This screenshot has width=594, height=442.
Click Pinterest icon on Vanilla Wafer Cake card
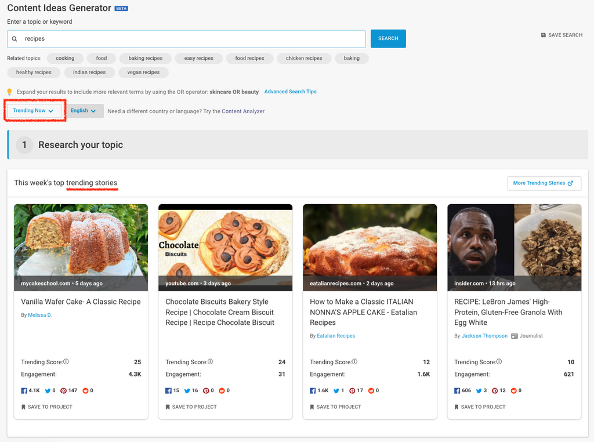point(64,391)
